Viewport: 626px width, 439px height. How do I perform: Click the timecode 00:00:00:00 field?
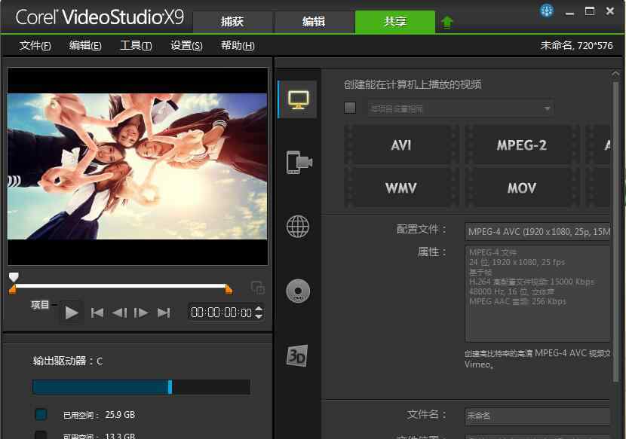click(x=222, y=312)
